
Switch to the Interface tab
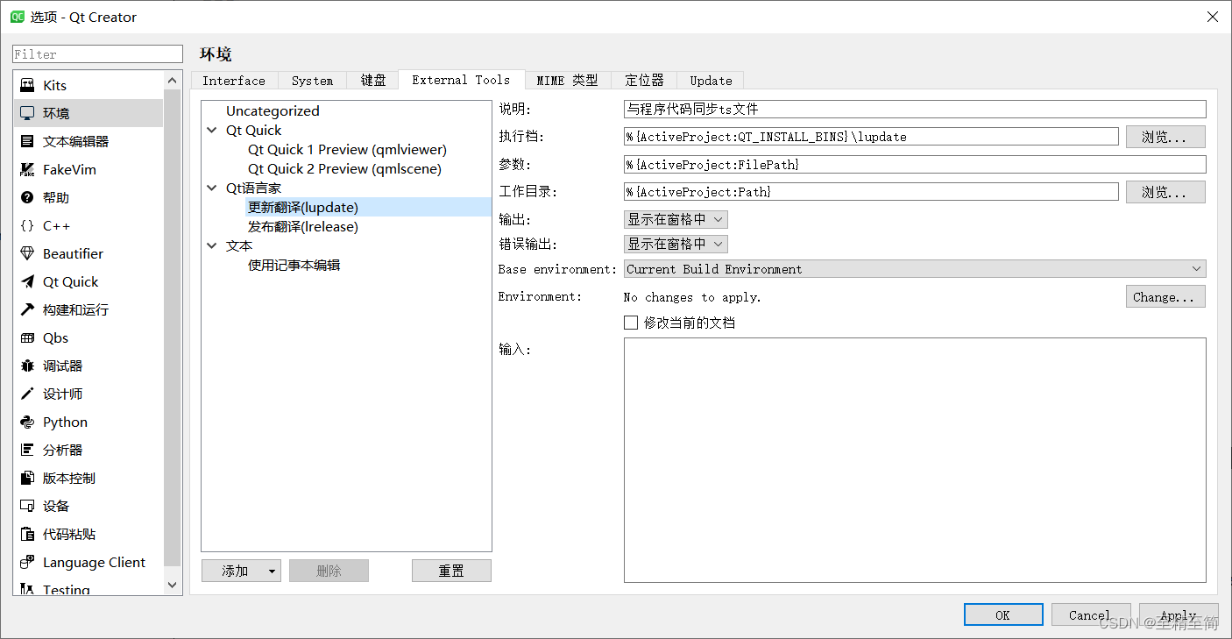(234, 80)
